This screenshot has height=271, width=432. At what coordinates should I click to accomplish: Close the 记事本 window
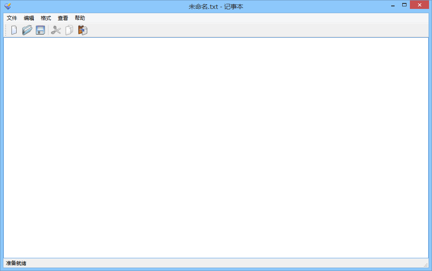click(419, 5)
